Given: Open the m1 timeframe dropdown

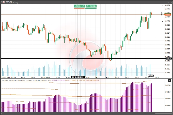Looking at the screenshot, I should point(17,2).
